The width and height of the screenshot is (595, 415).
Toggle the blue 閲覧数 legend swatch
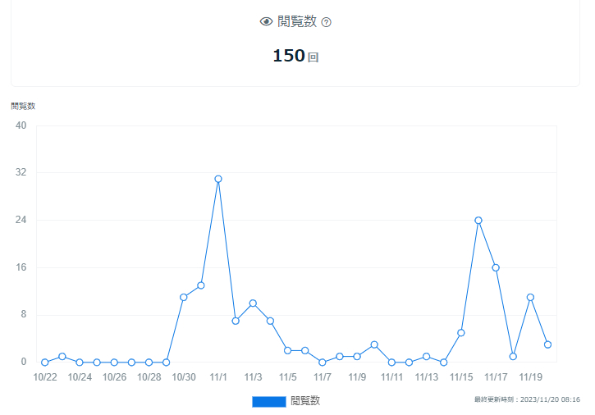pos(268,401)
